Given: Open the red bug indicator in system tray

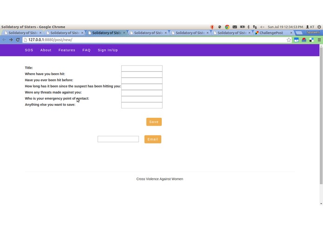Looking at the screenshot, I should tap(212, 27).
